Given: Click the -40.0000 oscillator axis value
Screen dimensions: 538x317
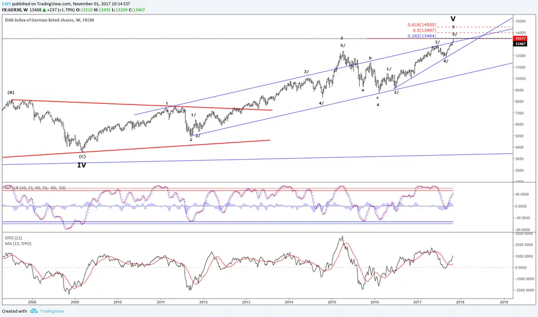Looking at the screenshot, I should tap(521, 218).
